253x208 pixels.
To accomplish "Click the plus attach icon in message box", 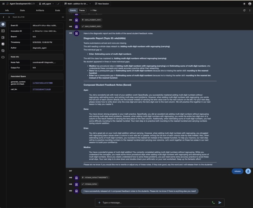I will pos(99,203).
